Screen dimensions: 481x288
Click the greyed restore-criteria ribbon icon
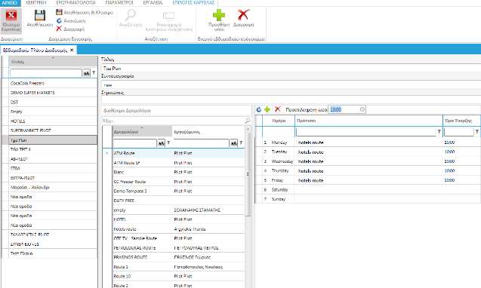click(x=168, y=15)
